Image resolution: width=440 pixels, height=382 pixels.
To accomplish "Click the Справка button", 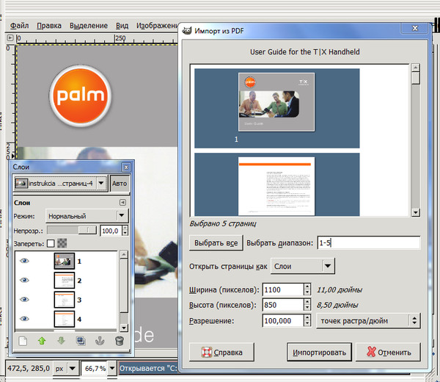I will pyautogui.click(x=221, y=352).
